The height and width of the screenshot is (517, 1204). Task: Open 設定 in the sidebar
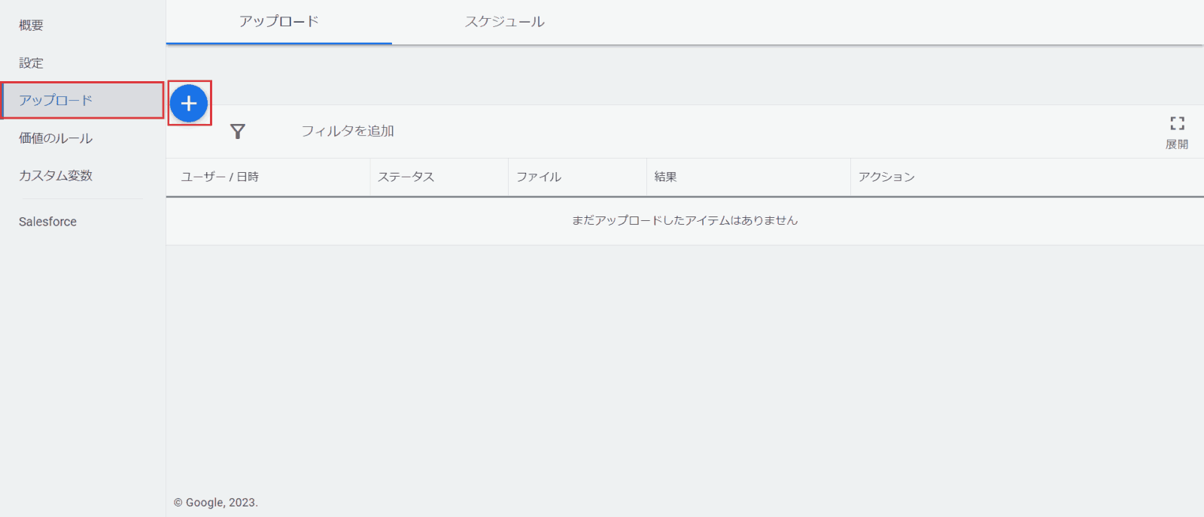(x=31, y=63)
